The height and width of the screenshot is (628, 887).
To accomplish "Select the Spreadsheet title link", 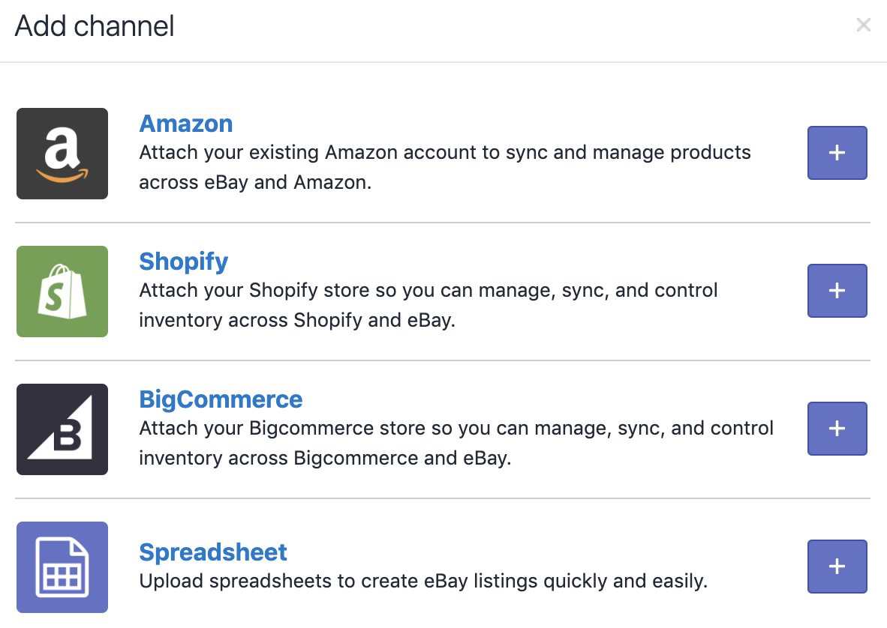I will pos(213,552).
